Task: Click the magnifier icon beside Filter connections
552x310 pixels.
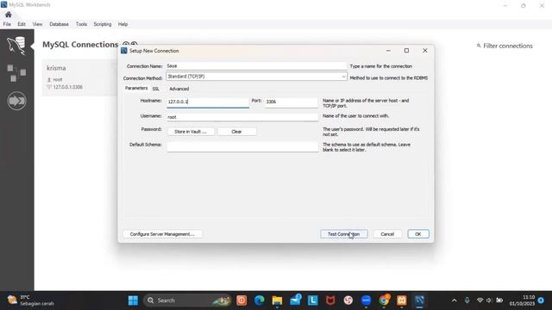Action: [479, 46]
